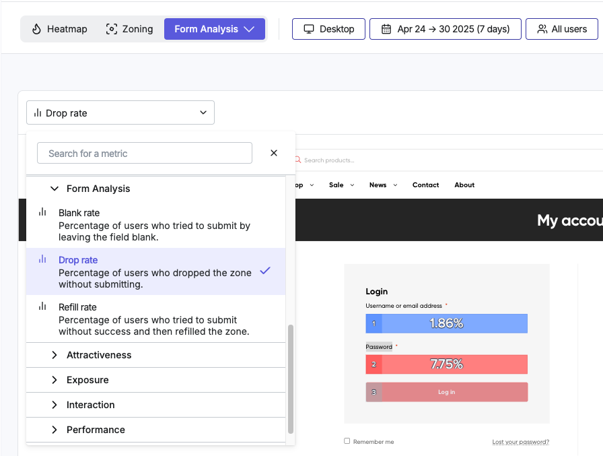Toggle the Remember me checkbox
This screenshot has height=456, width=603.
click(x=347, y=441)
